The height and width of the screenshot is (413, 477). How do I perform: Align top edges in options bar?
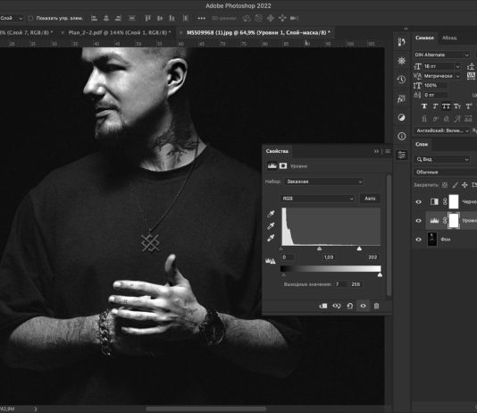(x=147, y=18)
